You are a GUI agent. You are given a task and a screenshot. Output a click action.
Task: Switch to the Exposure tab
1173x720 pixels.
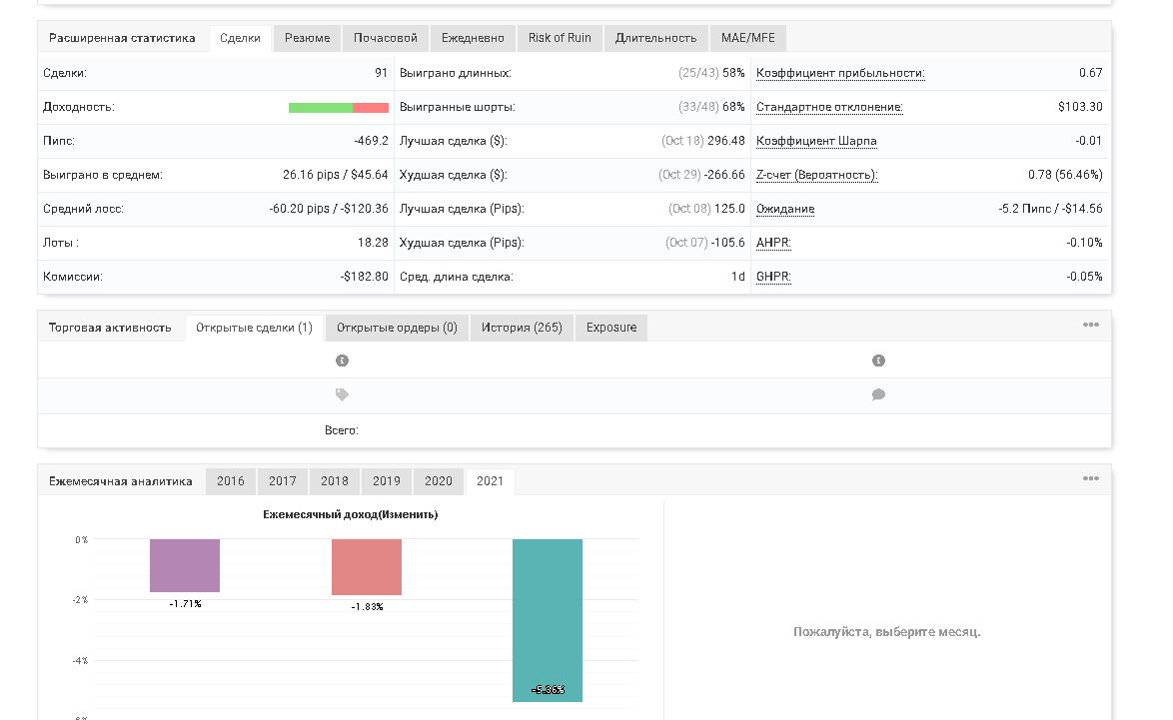click(611, 328)
